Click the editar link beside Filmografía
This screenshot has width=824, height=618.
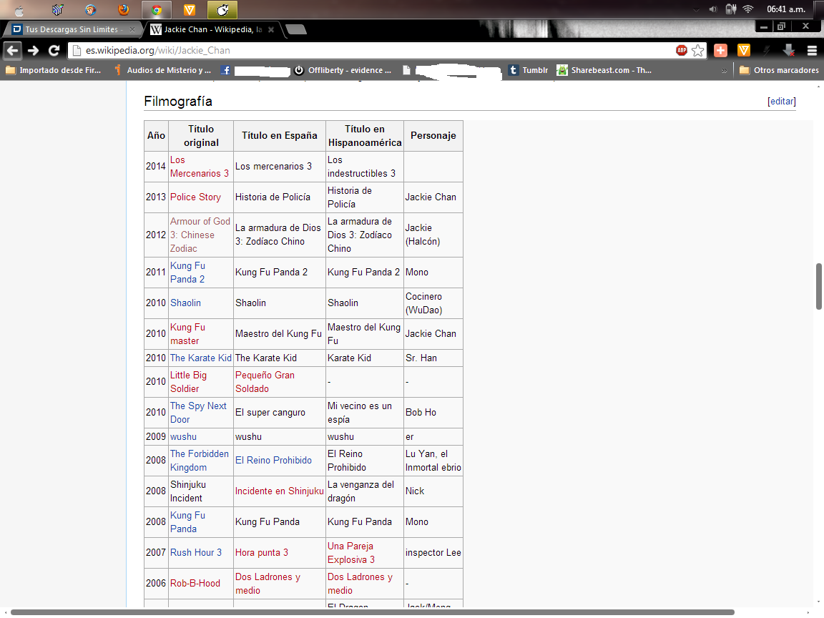pyautogui.click(x=781, y=102)
